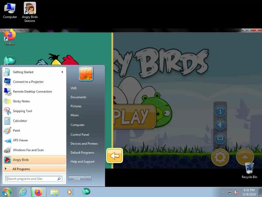The height and width of the screenshot is (197, 262).
Task: Click the round up-arrow button in Angry Birds
Action: coord(245,157)
